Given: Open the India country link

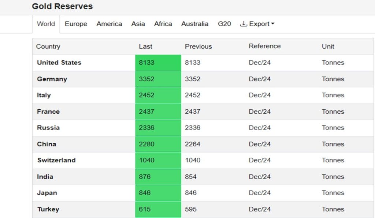Looking at the screenshot, I should (x=45, y=177).
